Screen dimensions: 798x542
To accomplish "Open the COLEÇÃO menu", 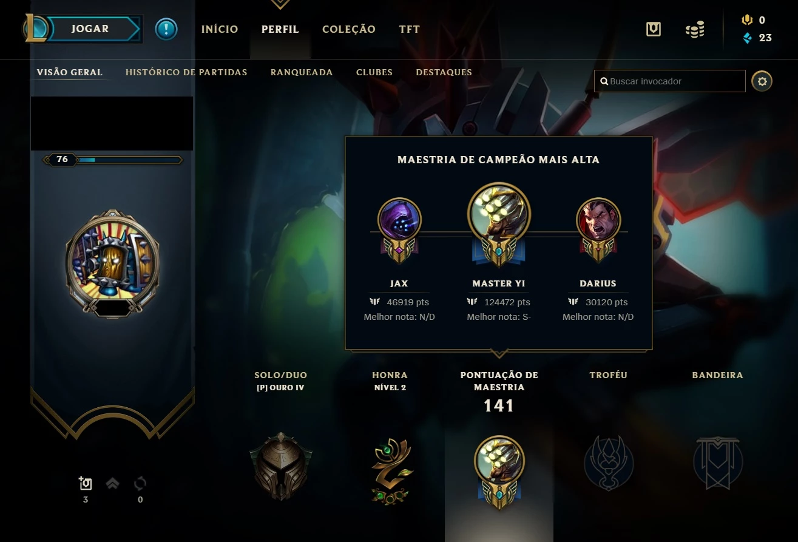I will (349, 29).
